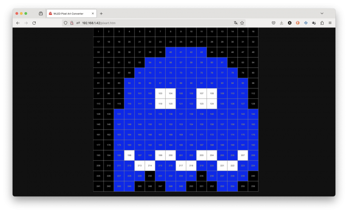This screenshot has width=348, height=213.
Task: Select blue pixel 78
Action: point(232,73)
